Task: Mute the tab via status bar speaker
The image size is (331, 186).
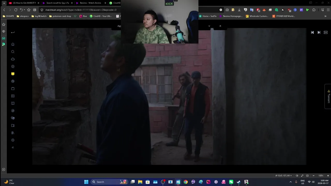Action: pyautogui.click(x=297, y=176)
